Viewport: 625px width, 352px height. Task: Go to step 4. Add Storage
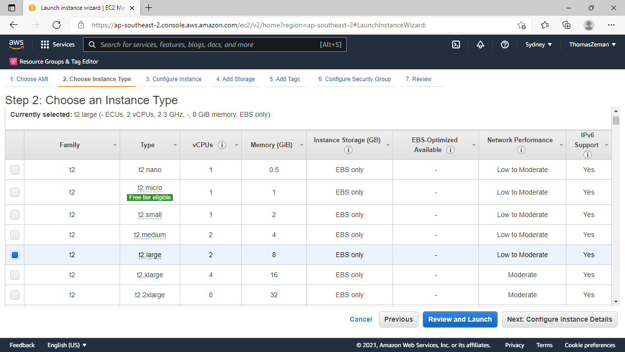(x=235, y=79)
